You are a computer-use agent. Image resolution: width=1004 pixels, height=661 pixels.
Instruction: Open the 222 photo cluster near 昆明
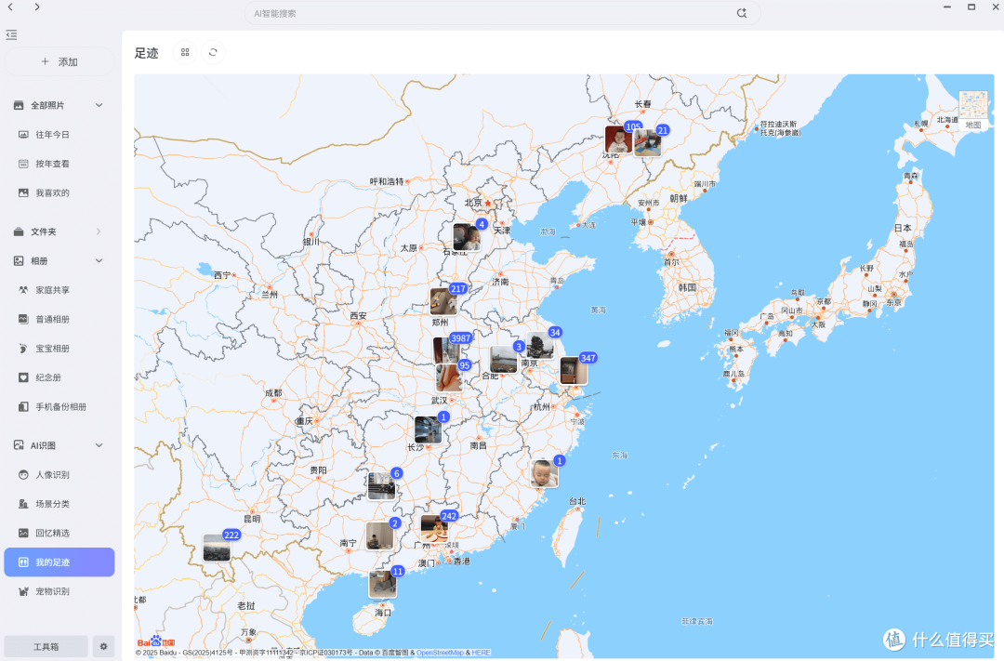click(x=217, y=547)
